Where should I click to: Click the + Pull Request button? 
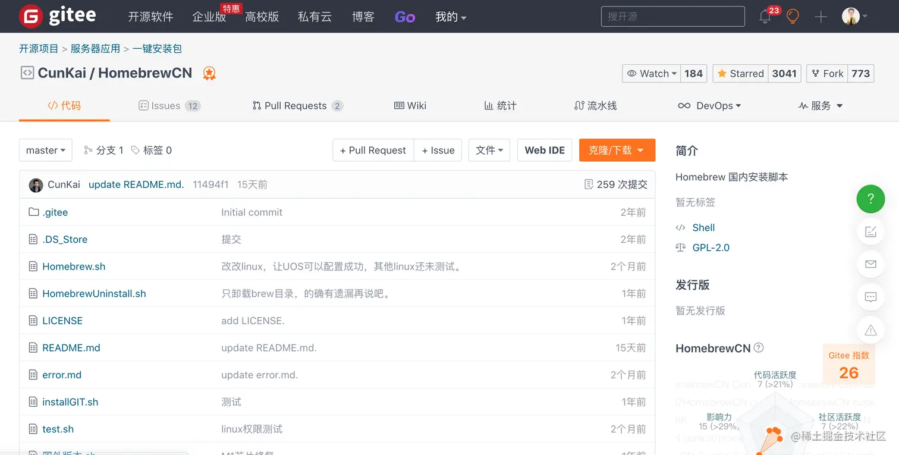373,150
